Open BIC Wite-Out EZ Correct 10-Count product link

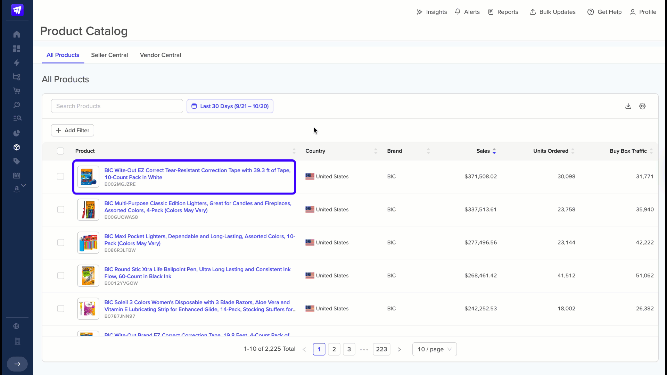coord(197,174)
